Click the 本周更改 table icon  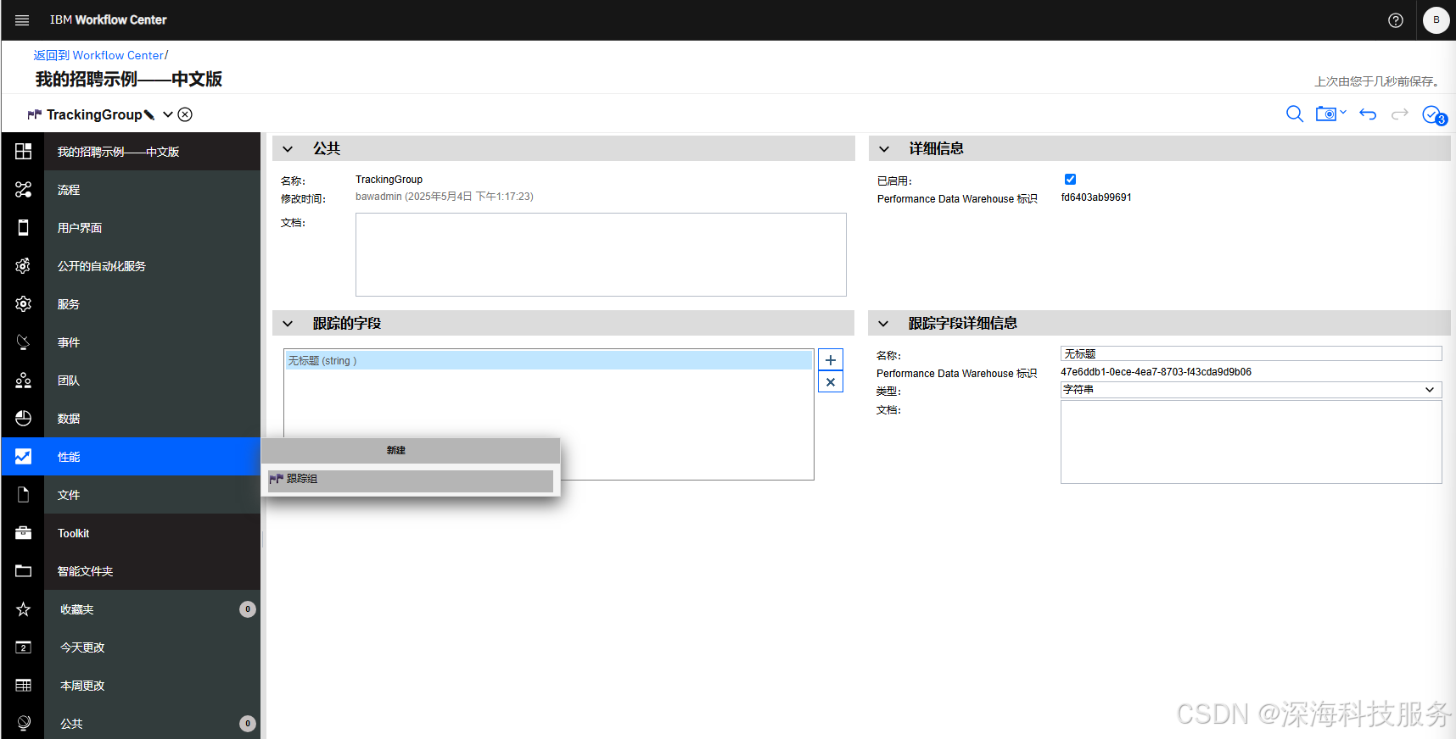(23, 686)
